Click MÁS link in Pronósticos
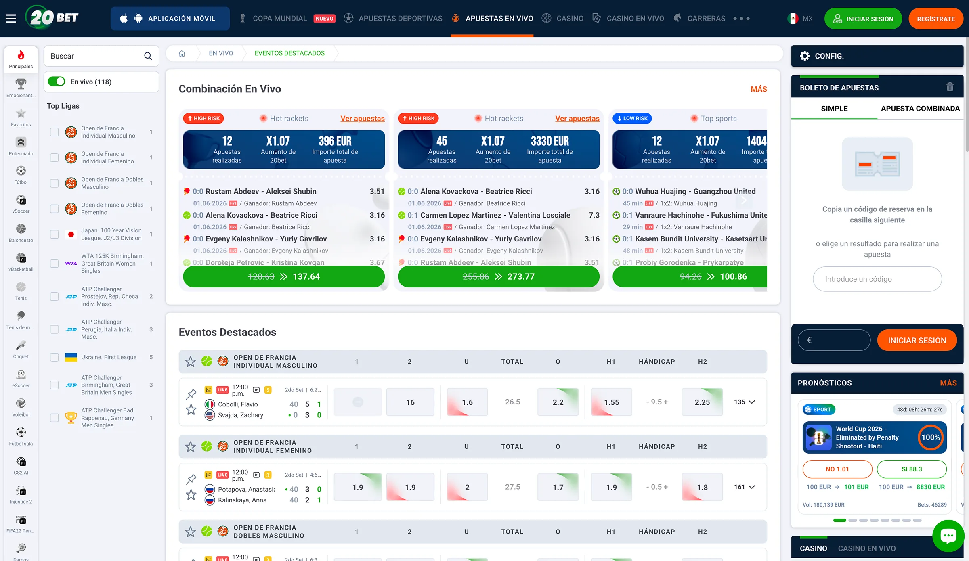 tap(948, 383)
